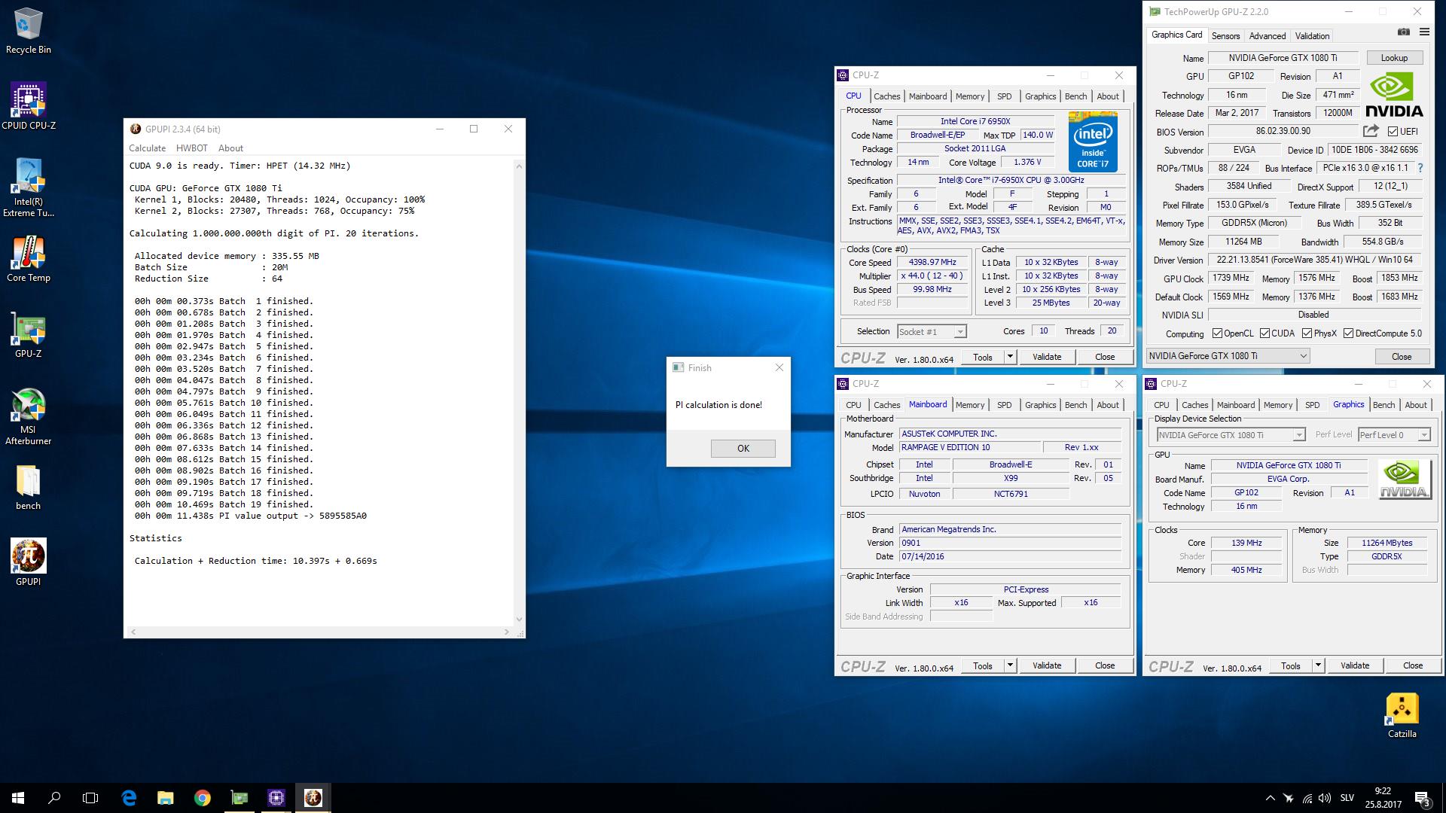The height and width of the screenshot is (813, 1446).
Task: Open Calculate menu in GPUPI
Action: click(x=147, y=148)
